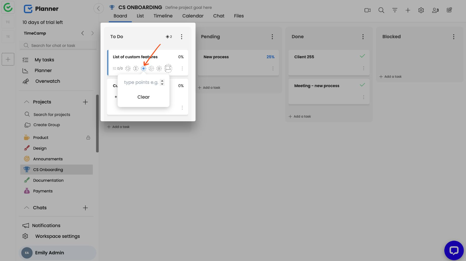Viewport: 466px width, 261px height.
Task: Click the lock icon on the Product project
Action: coord(88,137)
